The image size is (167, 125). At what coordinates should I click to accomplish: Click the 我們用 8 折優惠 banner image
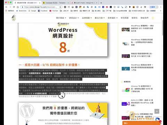tap(63, 114)
